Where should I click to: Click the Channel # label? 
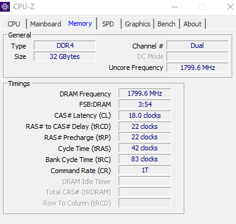147,46
